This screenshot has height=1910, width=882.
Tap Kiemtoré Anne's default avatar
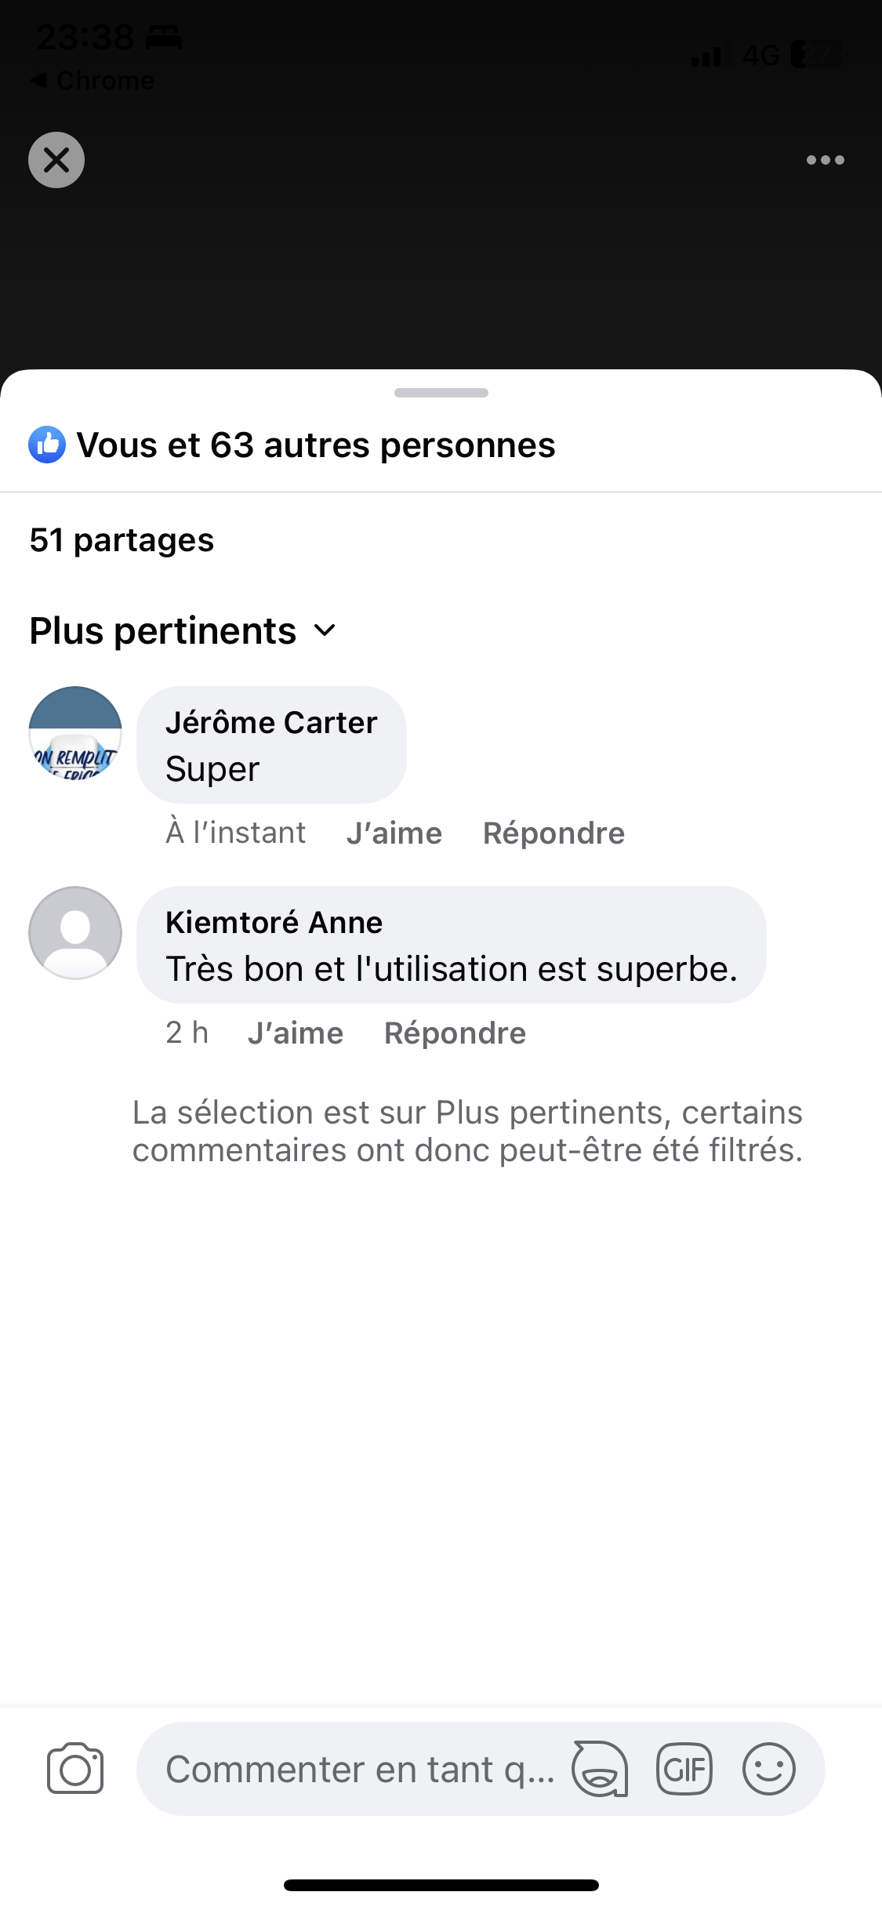click(75, 933)
